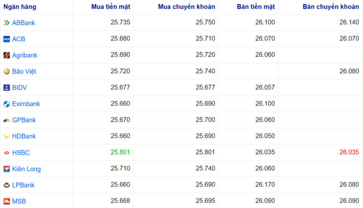Image resolution: width=363 pixels, height=208 pixels.
Task: Click the Ngân hàng column header
Action: point(20,7)
